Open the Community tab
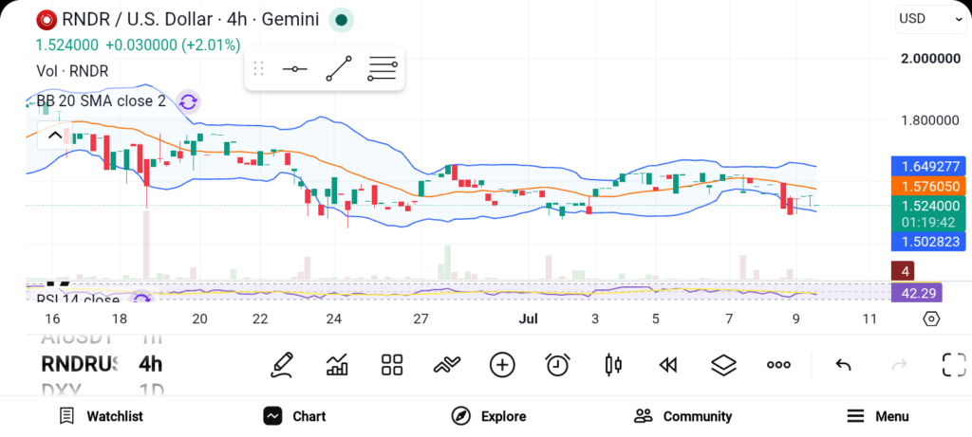The image size is (972, 437). pyautogui.click(x=683, y=416)
